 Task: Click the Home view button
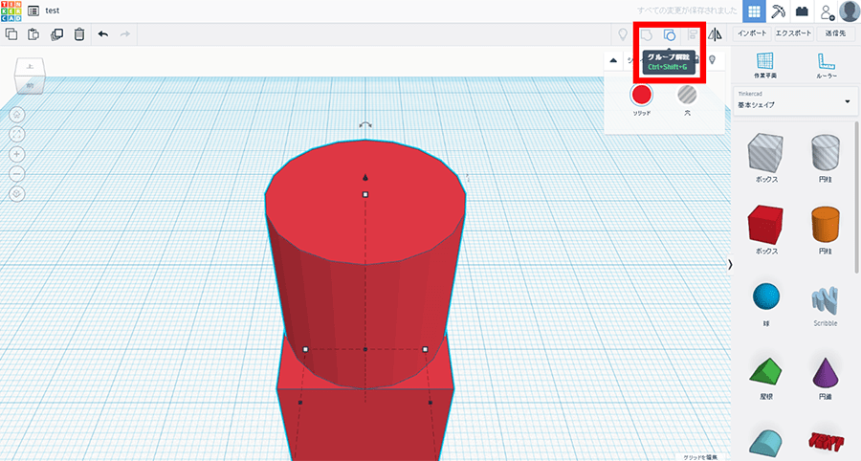point(17,113)
